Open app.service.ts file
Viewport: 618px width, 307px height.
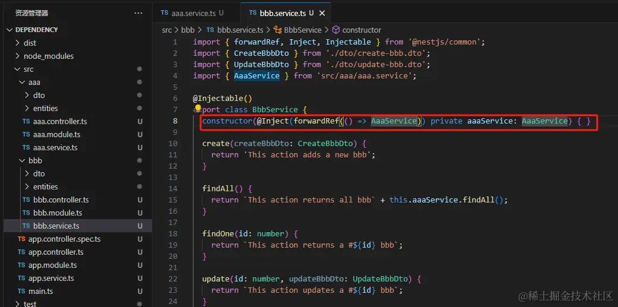point(51,278)
